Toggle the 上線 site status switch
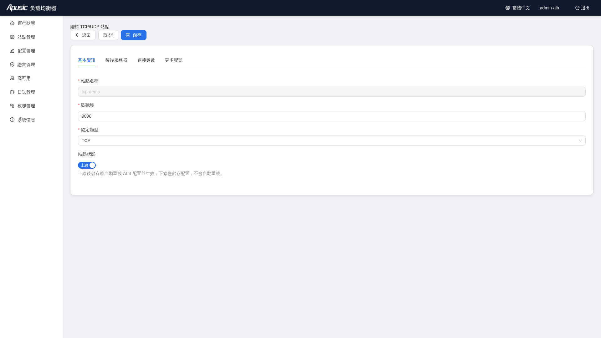 coord(87,165)
